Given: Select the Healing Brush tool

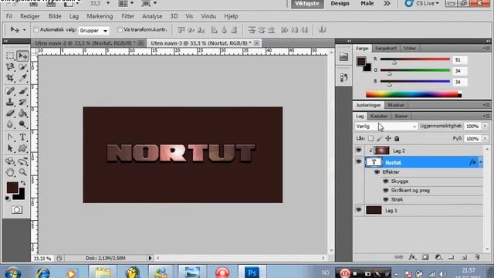Looking at the screenshot, I should coord(10,91).
